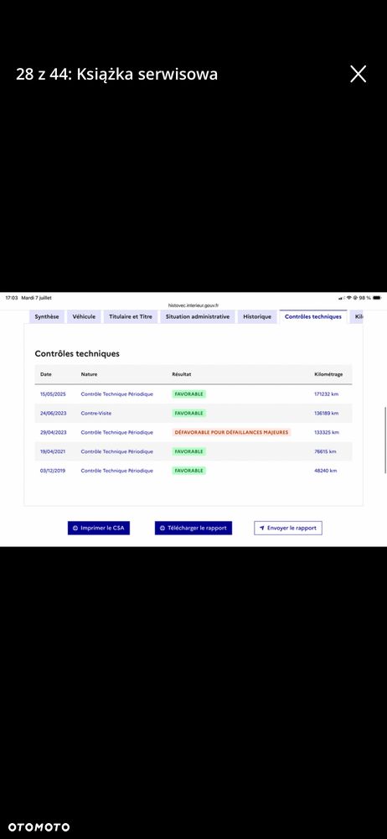Click the 136189 km mileage value
The width and height of the screenshot is (387, 839).
click(x=327, y=413)
